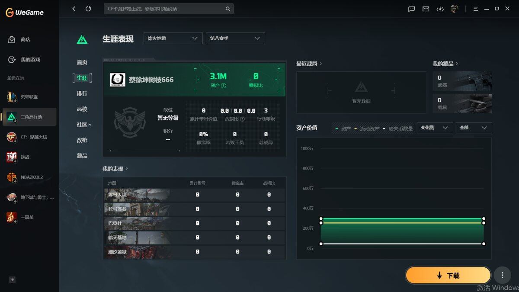
Task: Open the 改枪 gun mod tab
Action: 82,140
